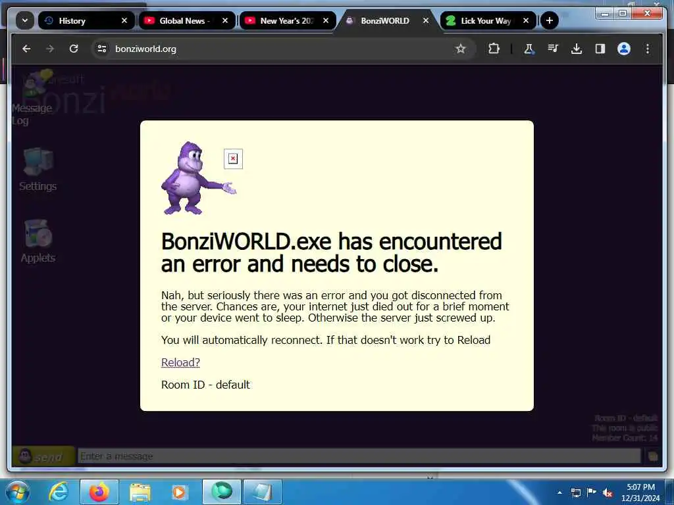674x505 pixels.
Task: Click the muted volume tray icon
Action: point(608,493)
